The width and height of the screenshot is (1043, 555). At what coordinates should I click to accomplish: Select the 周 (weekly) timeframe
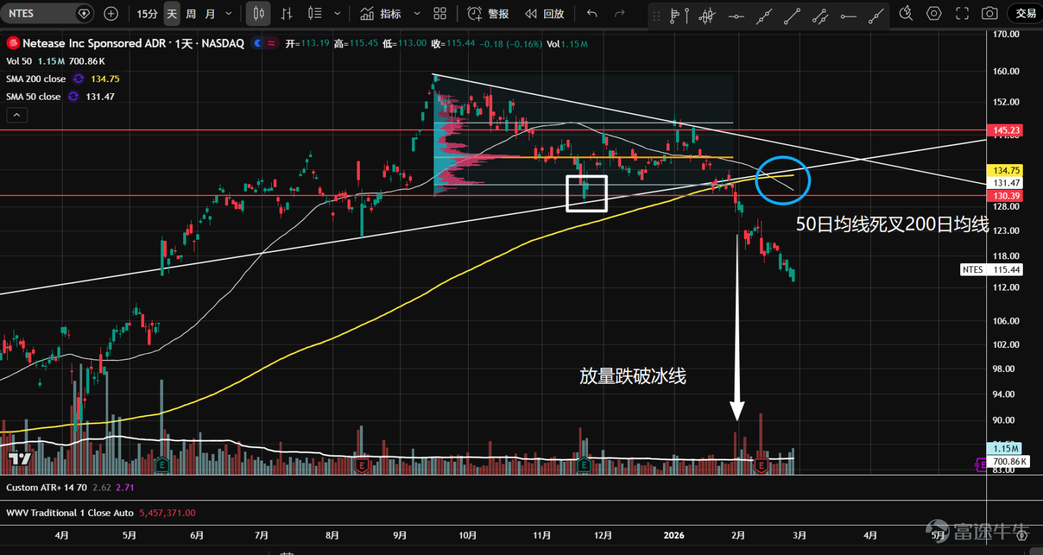click(191, 13)
